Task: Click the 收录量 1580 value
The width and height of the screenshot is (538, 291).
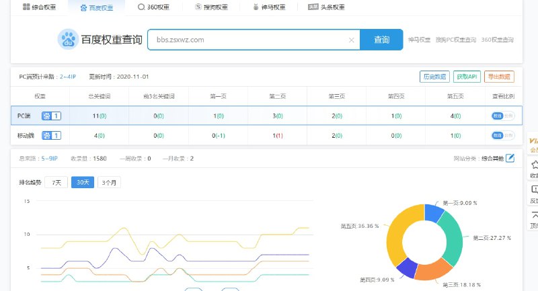Action: (x=100, y=159)
